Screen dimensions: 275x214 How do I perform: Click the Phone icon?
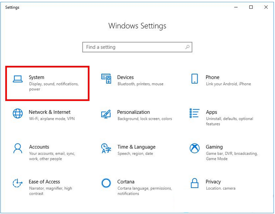194,78
